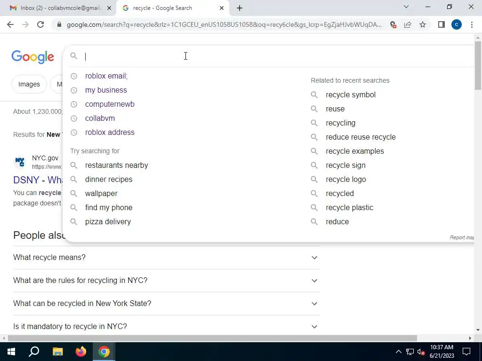Click the browser back arrow
482x361 pixels.
pos(10,24)
